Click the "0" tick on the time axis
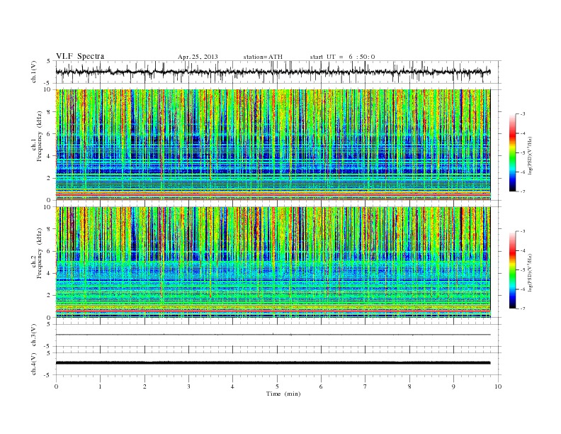The image size is (561, 434). coord(56,386)
